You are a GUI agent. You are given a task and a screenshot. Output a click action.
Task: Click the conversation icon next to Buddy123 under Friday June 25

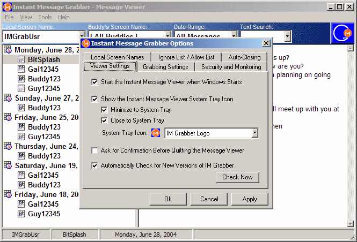pos(21,127)
